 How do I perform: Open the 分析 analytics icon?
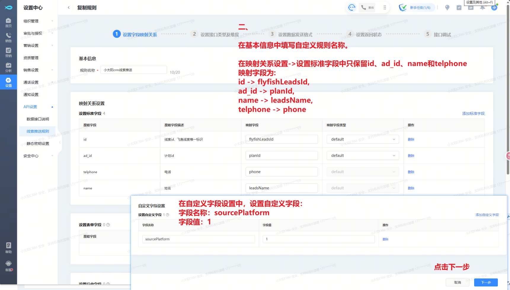coord(8,67)
